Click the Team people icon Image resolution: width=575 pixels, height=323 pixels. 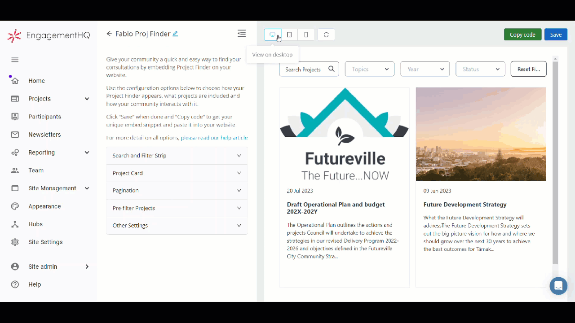pos(15,170)
